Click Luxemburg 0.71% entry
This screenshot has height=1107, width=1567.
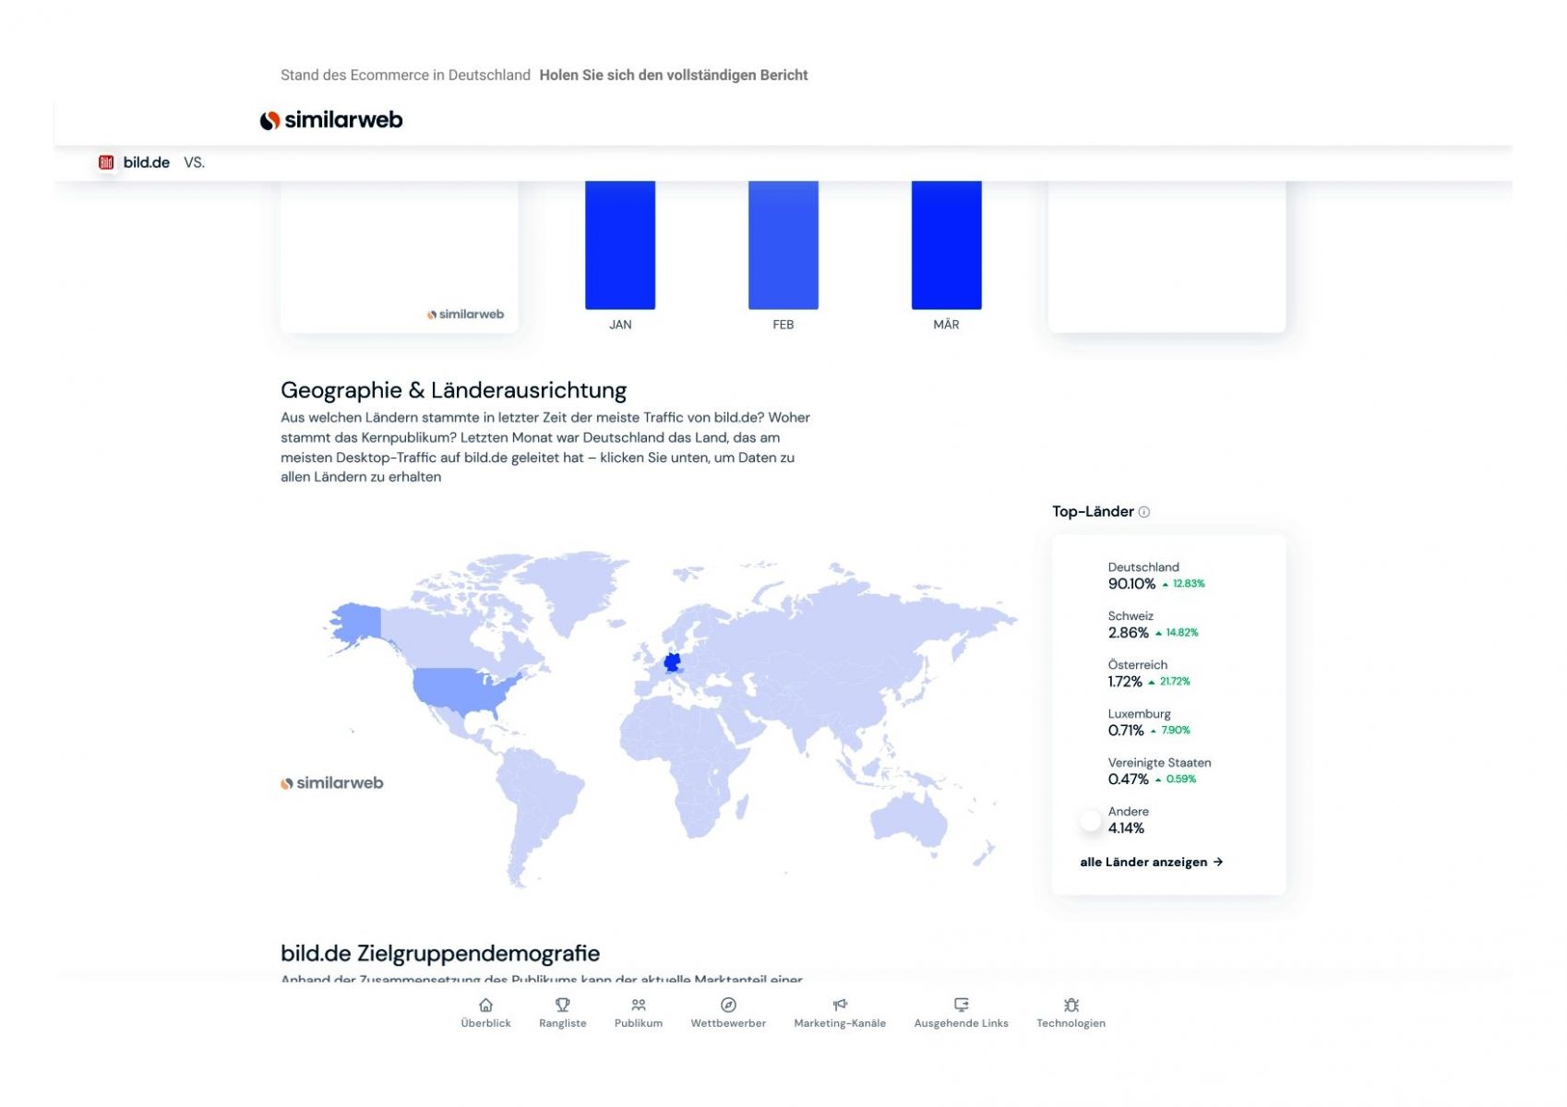point(1149,722)
